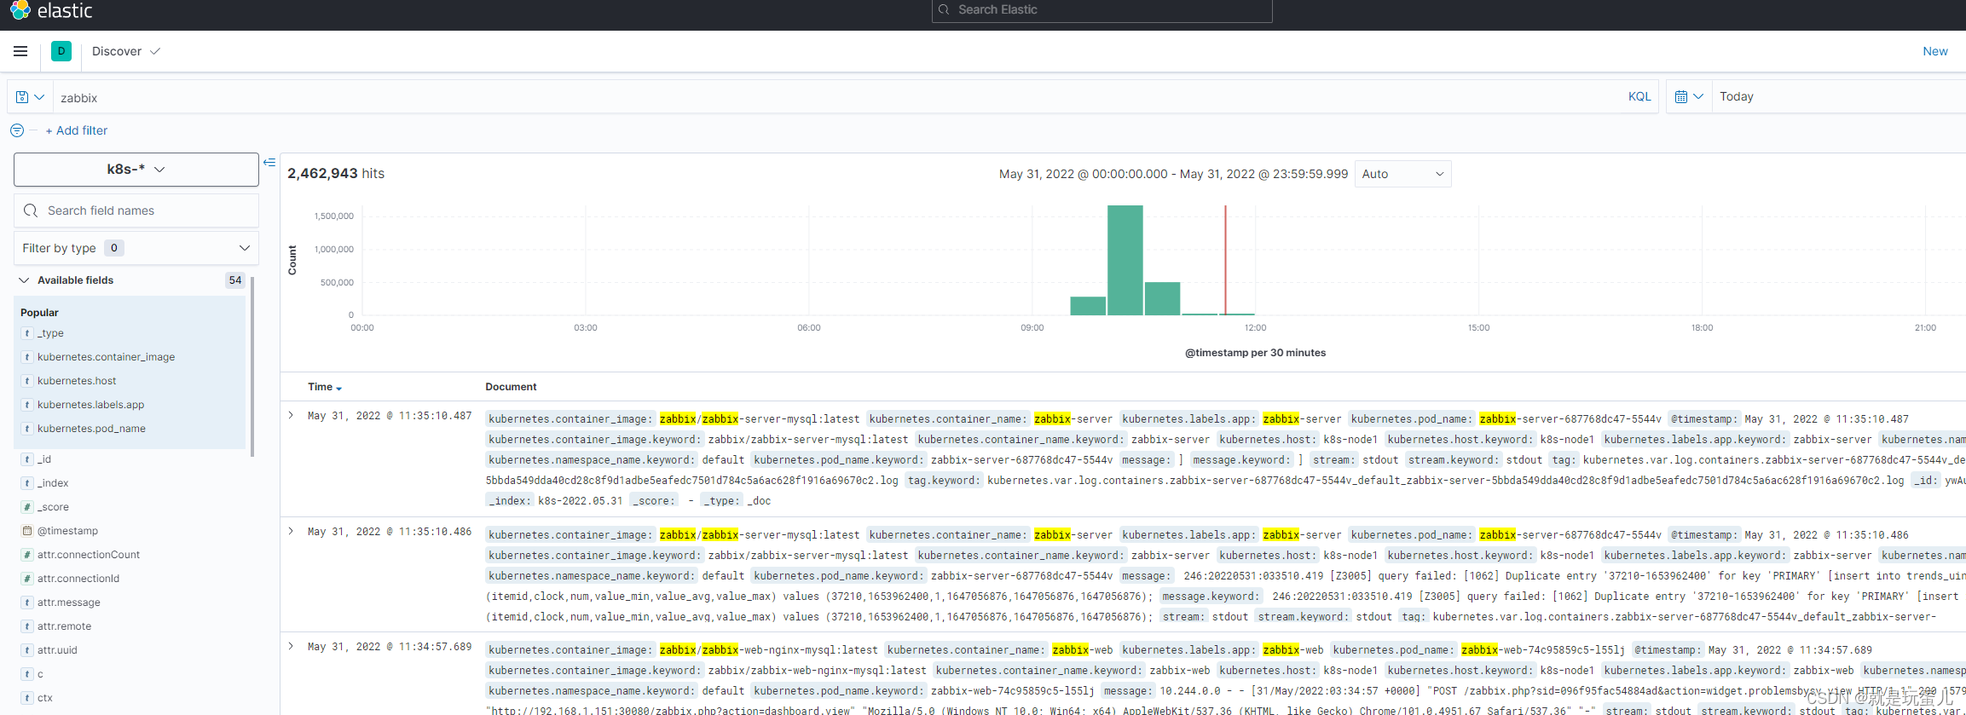This screenshot has height=715, width=1966.
Task: Collapse the Available fields section
Action: point(24,280)
